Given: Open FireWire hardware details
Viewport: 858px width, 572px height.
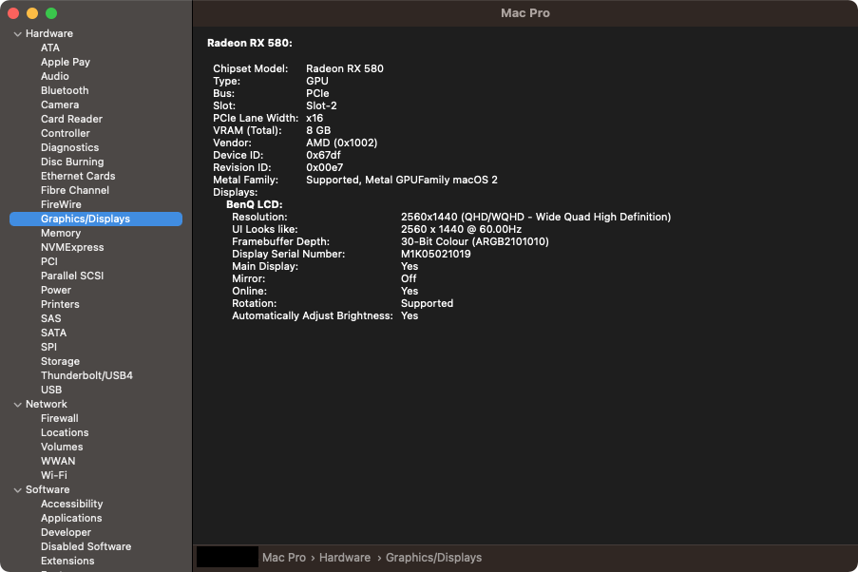Looking at the screenshot, I should pos(61,204).
